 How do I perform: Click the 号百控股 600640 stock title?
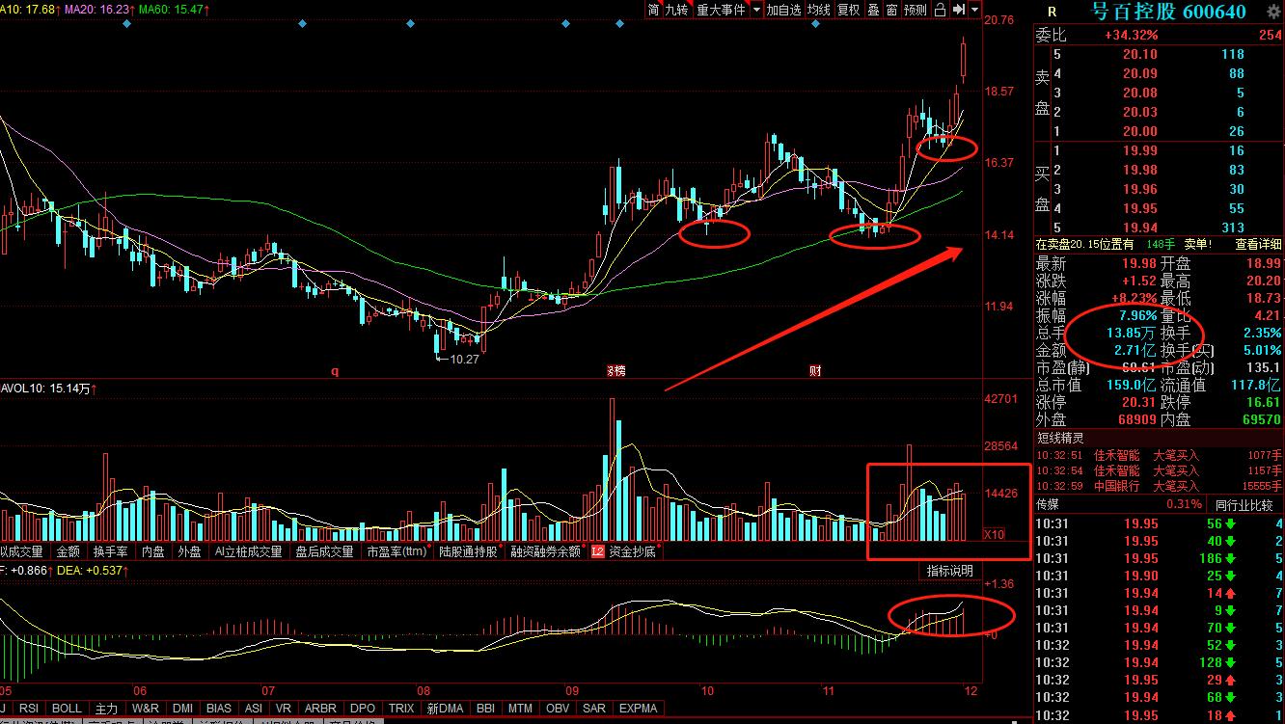point(1168,12)
